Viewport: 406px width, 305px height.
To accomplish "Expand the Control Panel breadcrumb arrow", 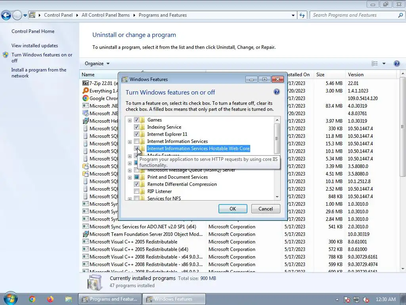I will pos(77,15).
